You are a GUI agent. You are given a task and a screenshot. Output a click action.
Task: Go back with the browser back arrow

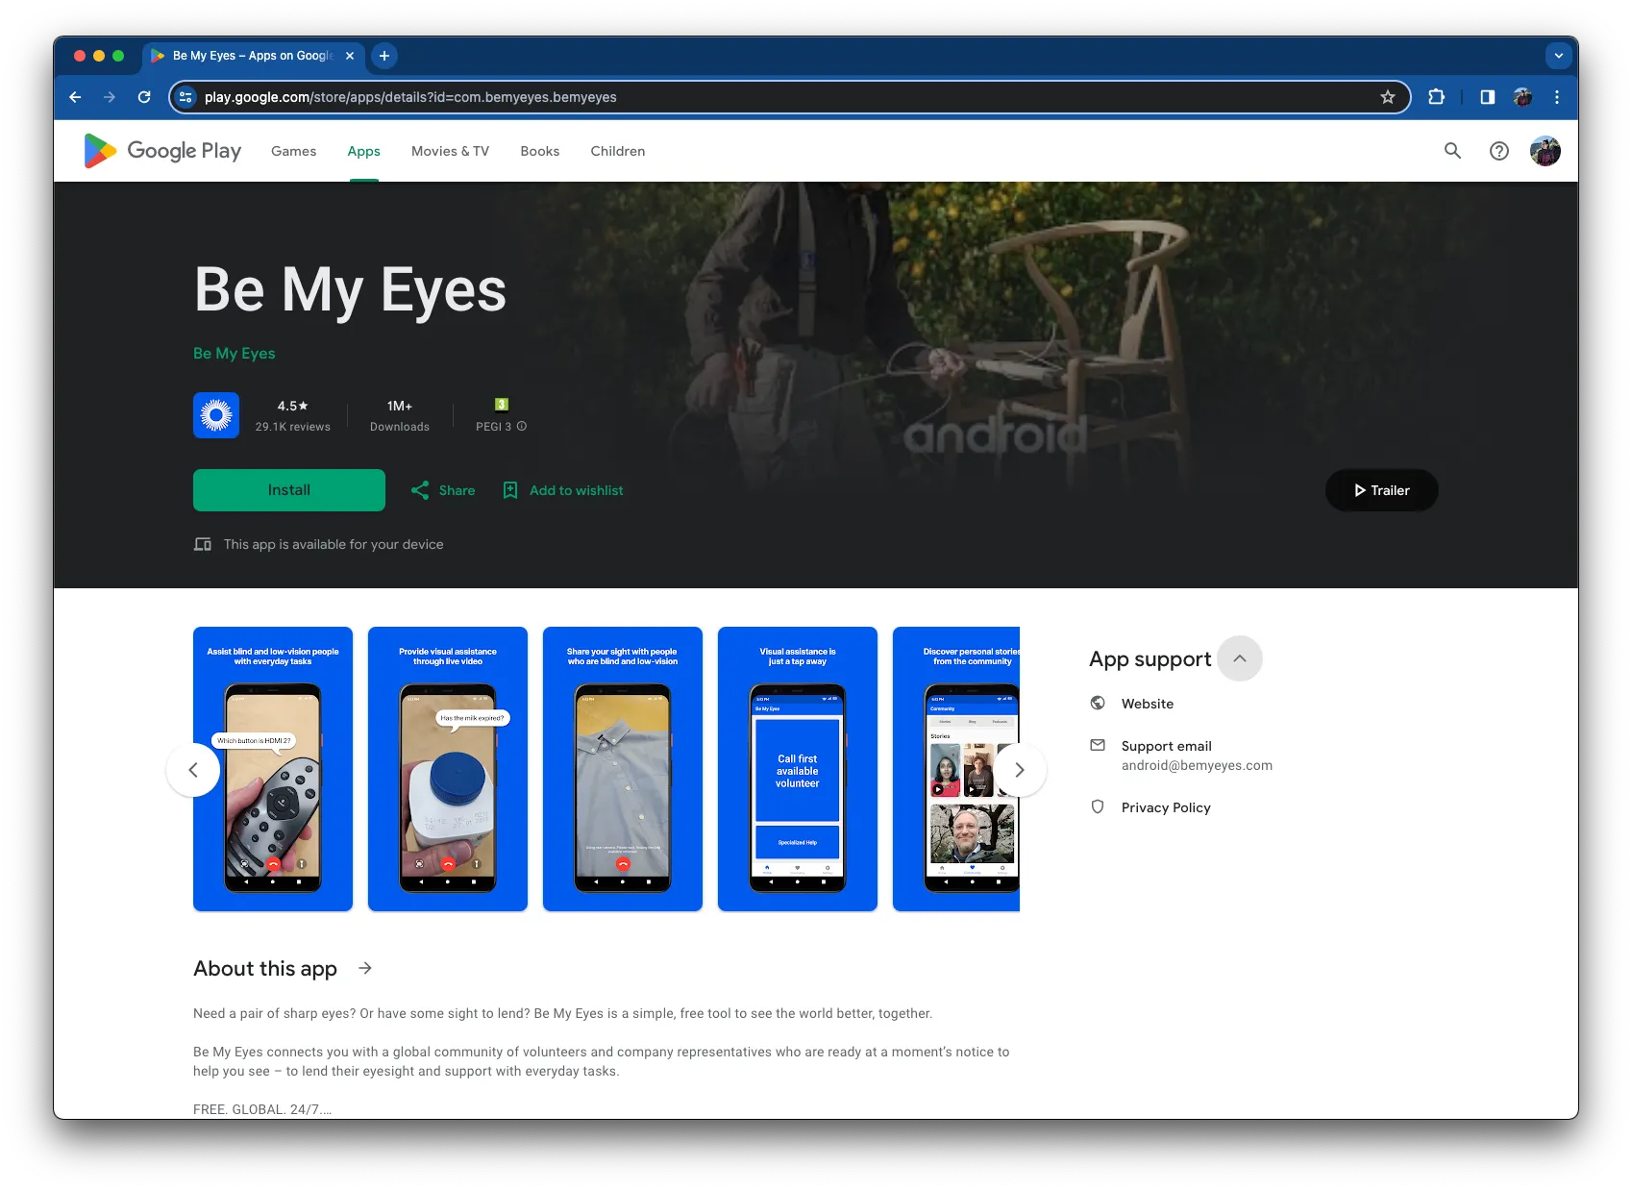coord(75,97)
